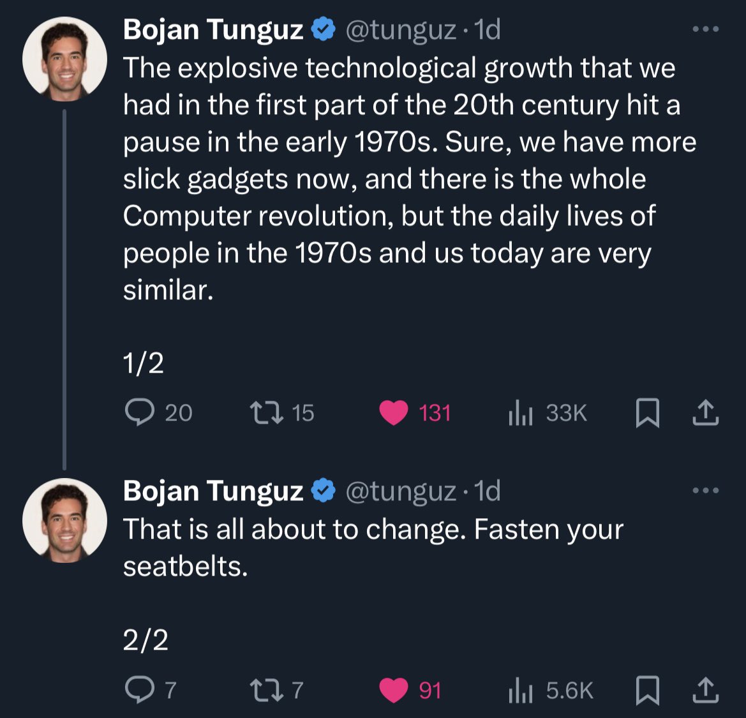Open Bojan Tunguz avatar on second tweet
Screen dimensions: 746x718
64,520
